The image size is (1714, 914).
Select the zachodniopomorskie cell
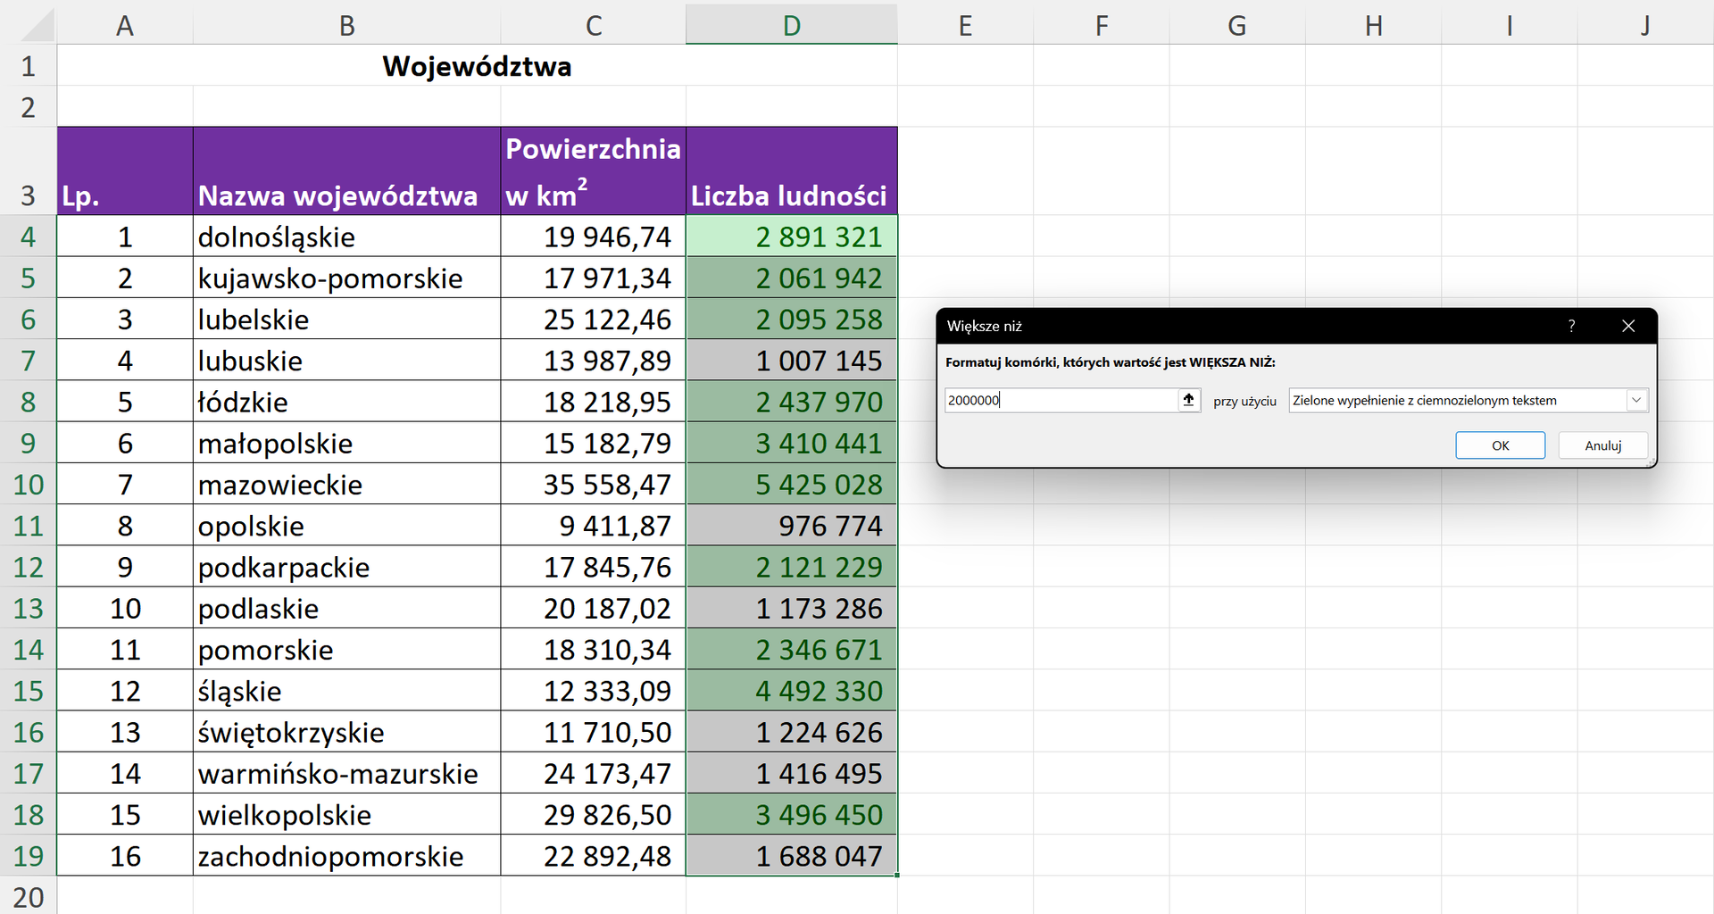346,856
